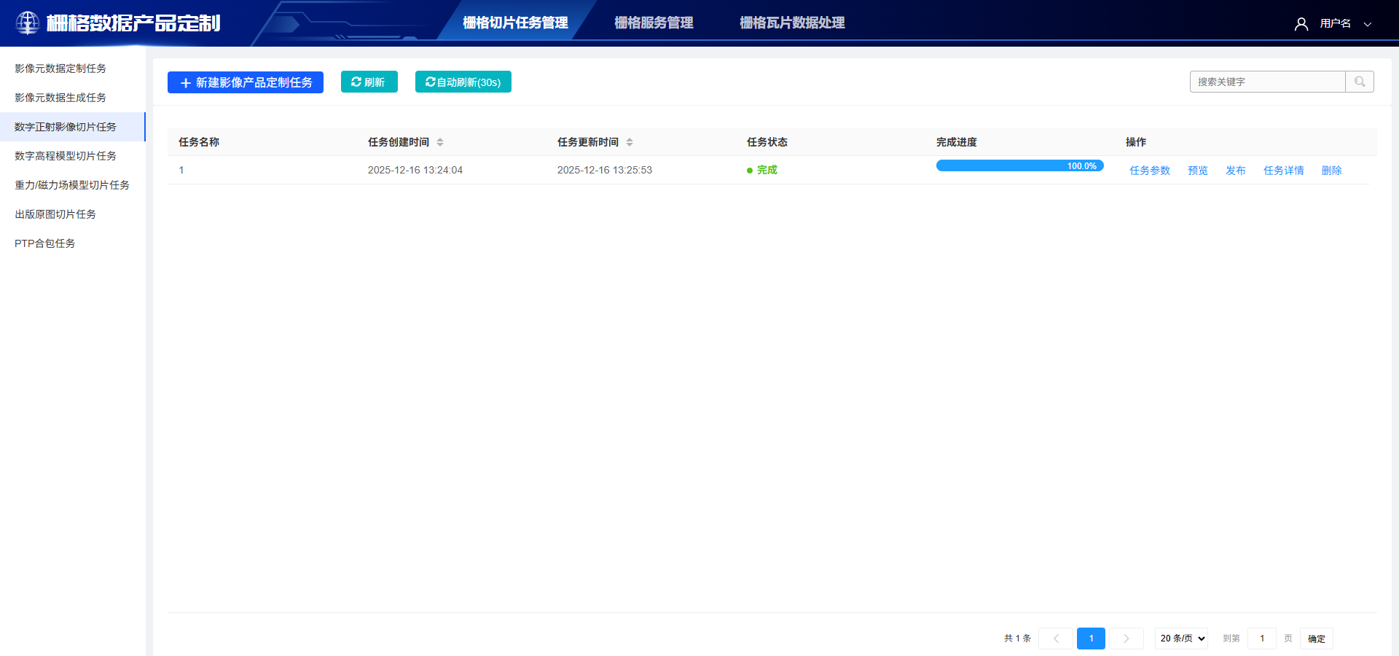Sort by task creation time
This screenshot has height=656, width=1399.
[x=440, y=142]
